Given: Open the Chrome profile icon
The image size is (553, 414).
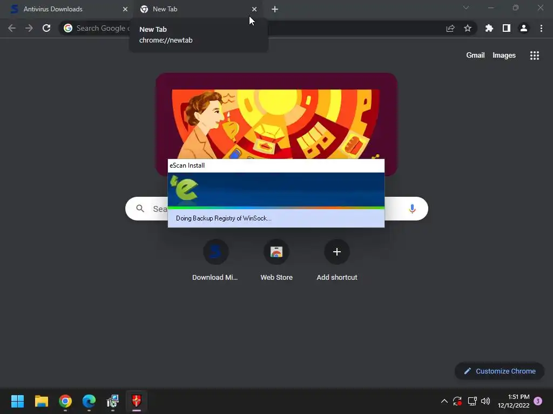Looking at the screenshot, I should point(523,28).
